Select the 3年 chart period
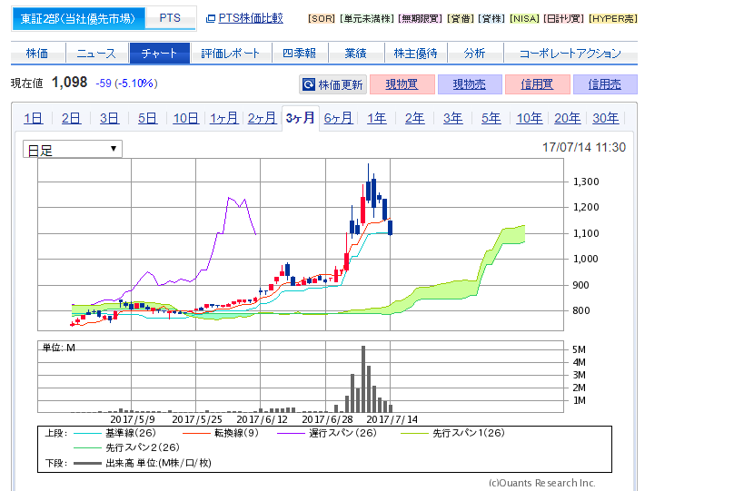The image size is (744, 491). tap(453, 118)
